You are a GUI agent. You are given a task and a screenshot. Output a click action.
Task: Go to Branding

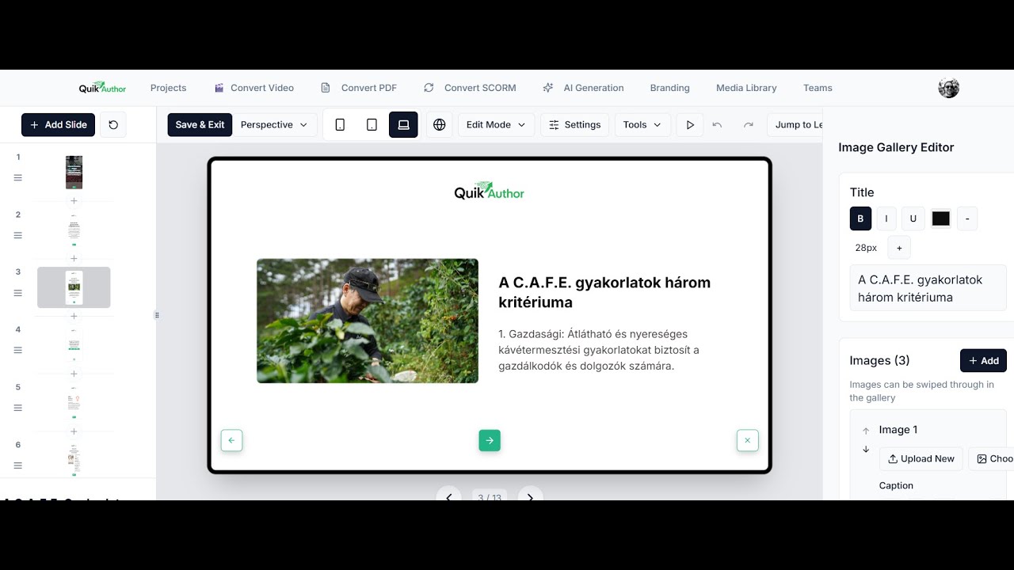669,88
